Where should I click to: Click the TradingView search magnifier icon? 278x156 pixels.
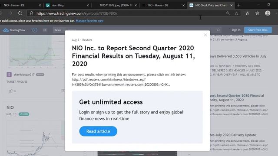[218, 30]
